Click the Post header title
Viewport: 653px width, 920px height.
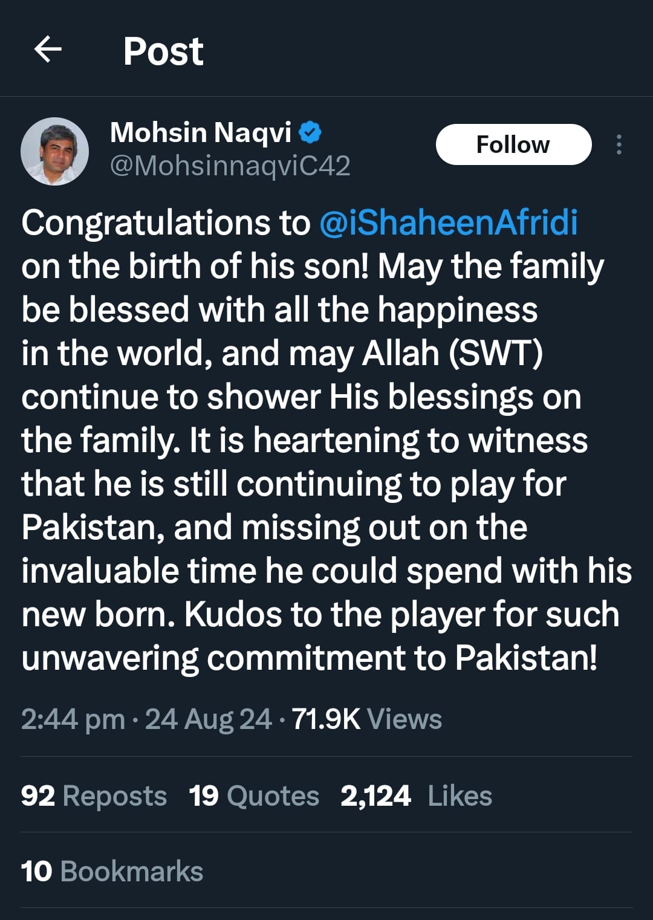pos(163,51)
